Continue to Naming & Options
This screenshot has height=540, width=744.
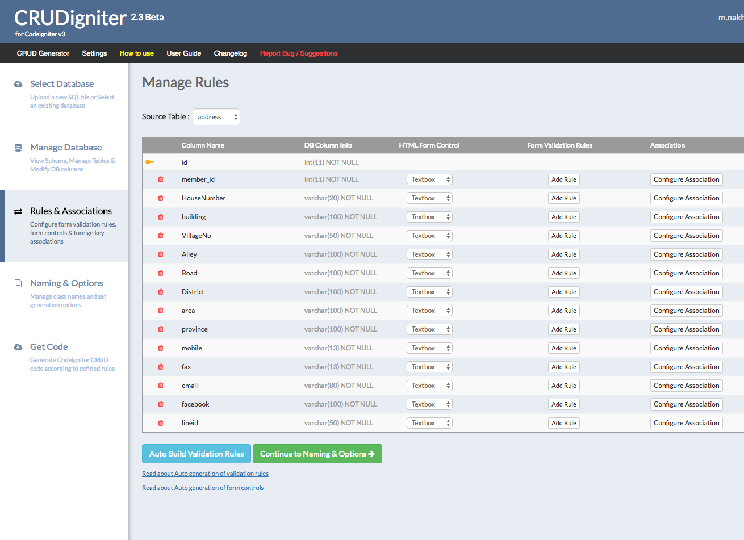coord(317,454)
